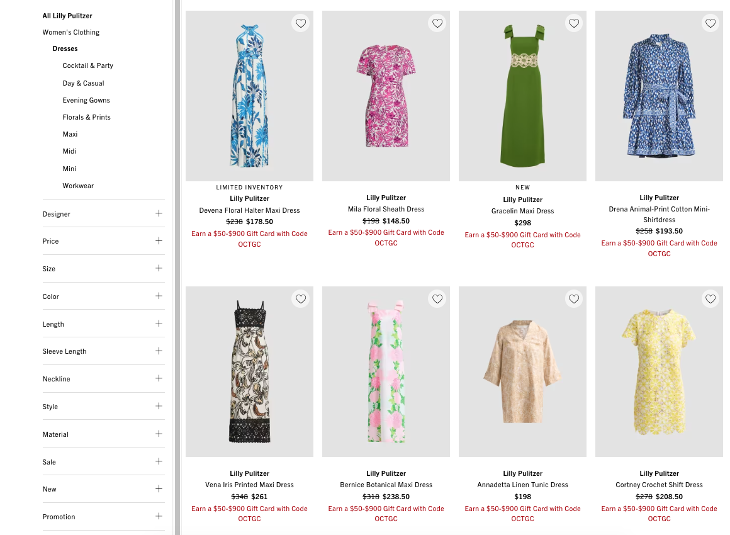730x535 pixels.
Task: View Mini dresses subcategory
Action: (69, 169)
